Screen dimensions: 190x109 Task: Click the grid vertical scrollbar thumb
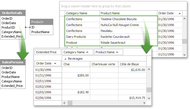click(184, 41)
